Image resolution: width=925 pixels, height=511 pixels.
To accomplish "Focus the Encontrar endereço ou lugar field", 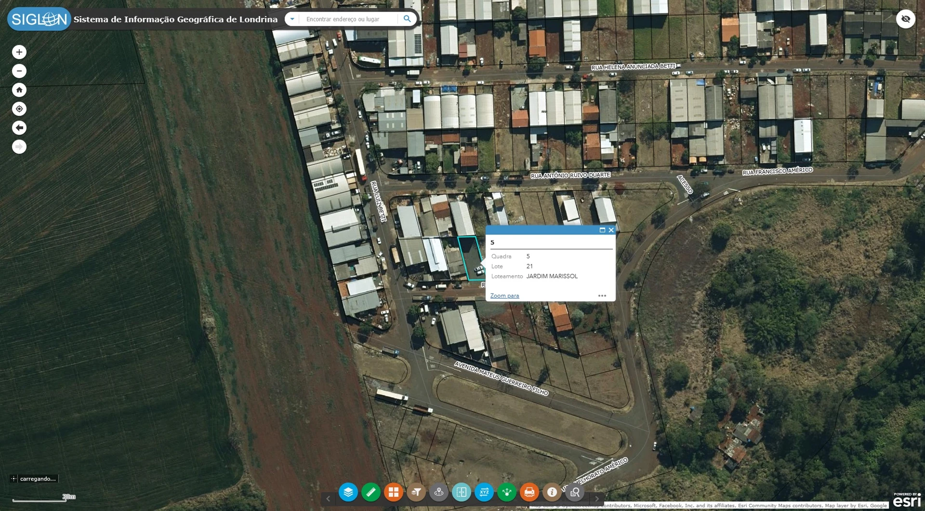I will (349, 19).
